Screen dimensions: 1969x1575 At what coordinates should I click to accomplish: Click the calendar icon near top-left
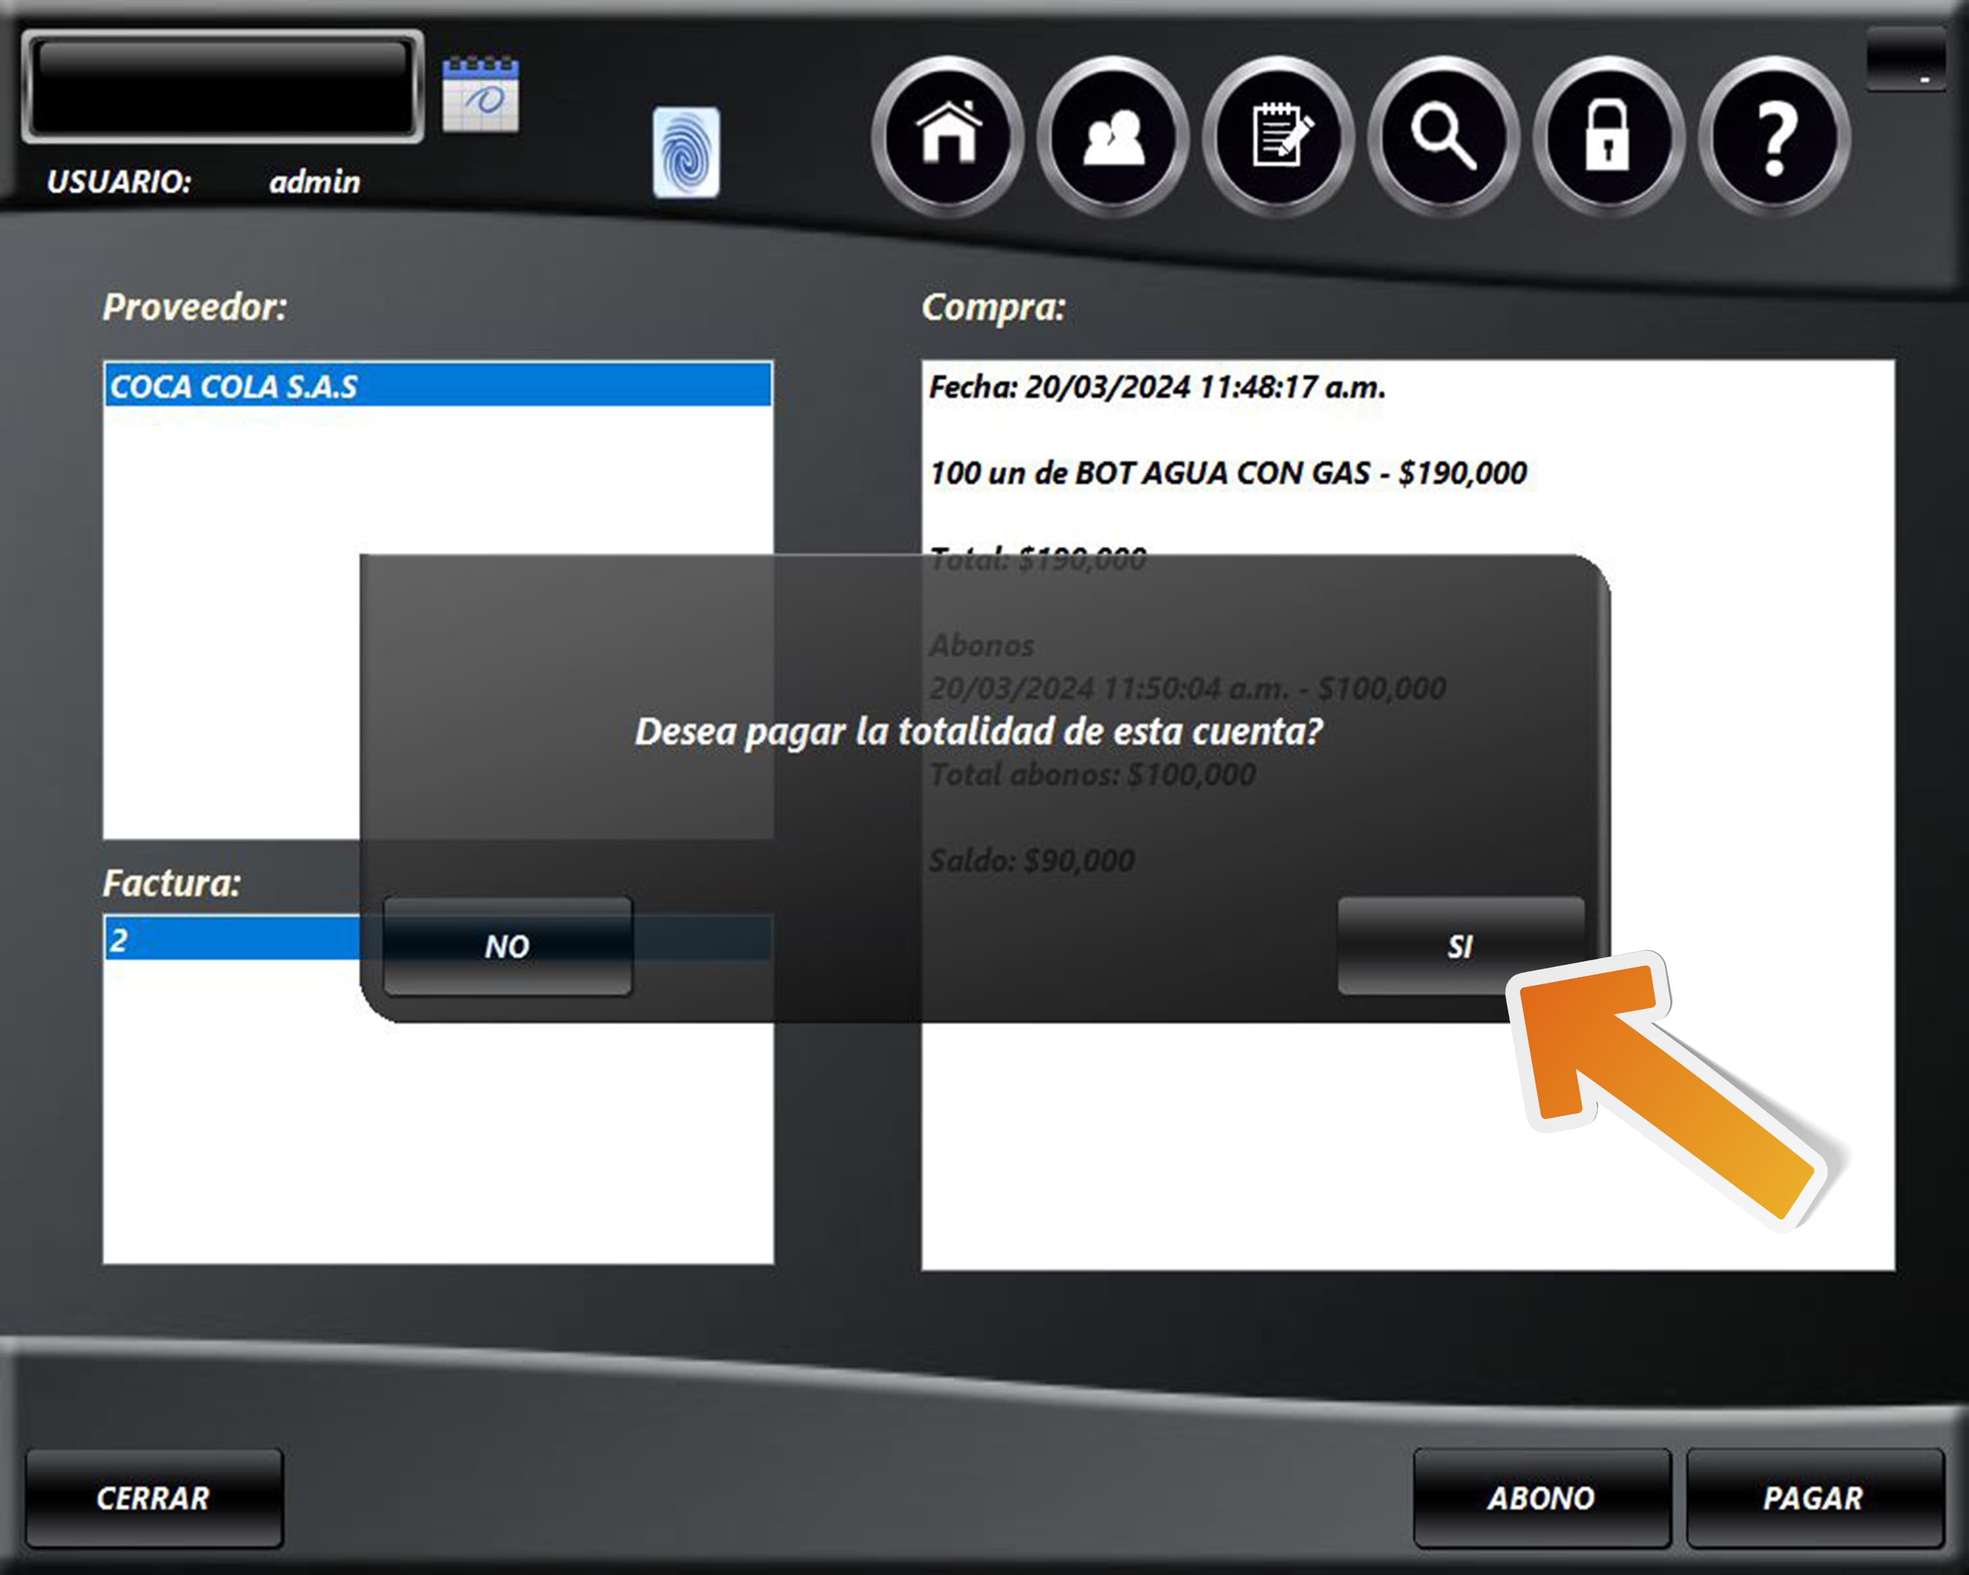coord(480,95)
